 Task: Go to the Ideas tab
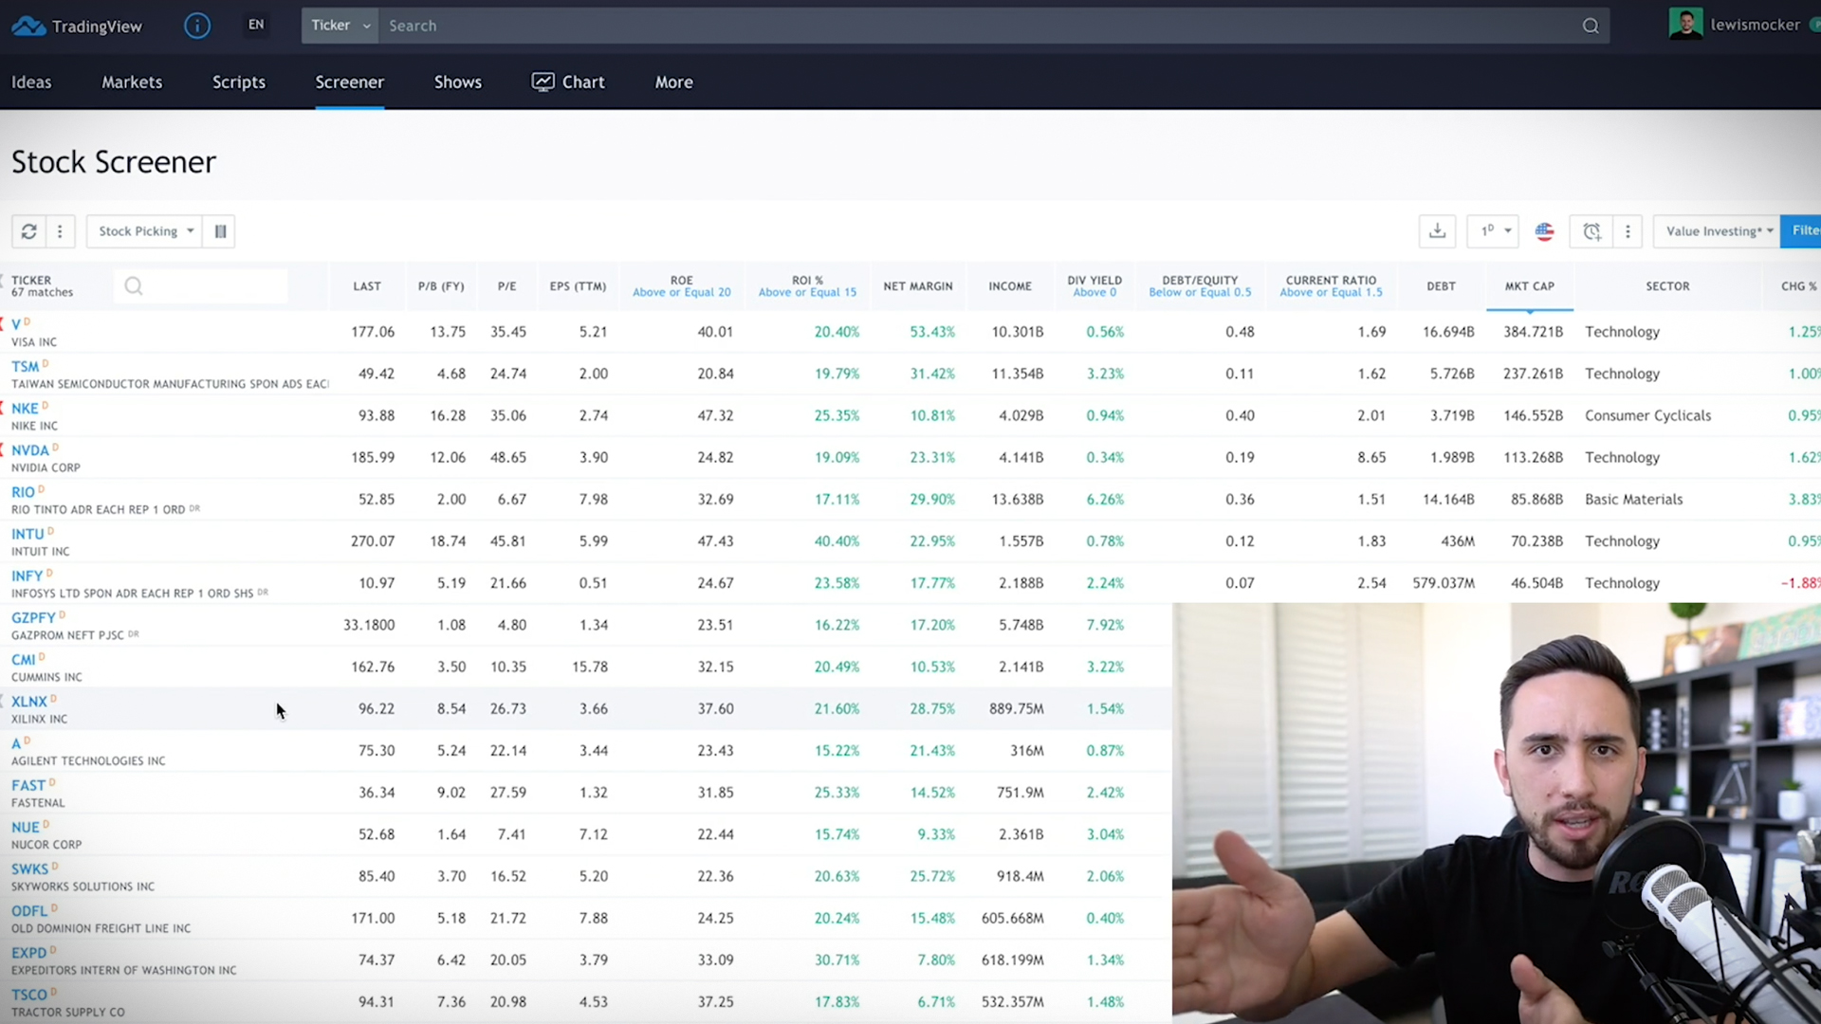coord(31,82)
